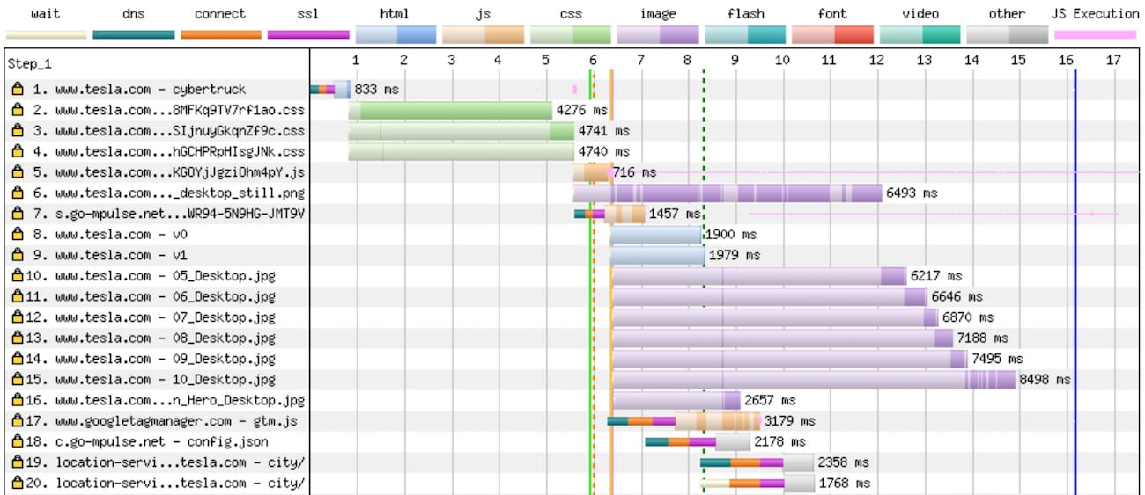Image resolution: width=1145 pixels, height=495 pixels.
Task: Click the other legend color bar
Action: (x=1006, y=34)
